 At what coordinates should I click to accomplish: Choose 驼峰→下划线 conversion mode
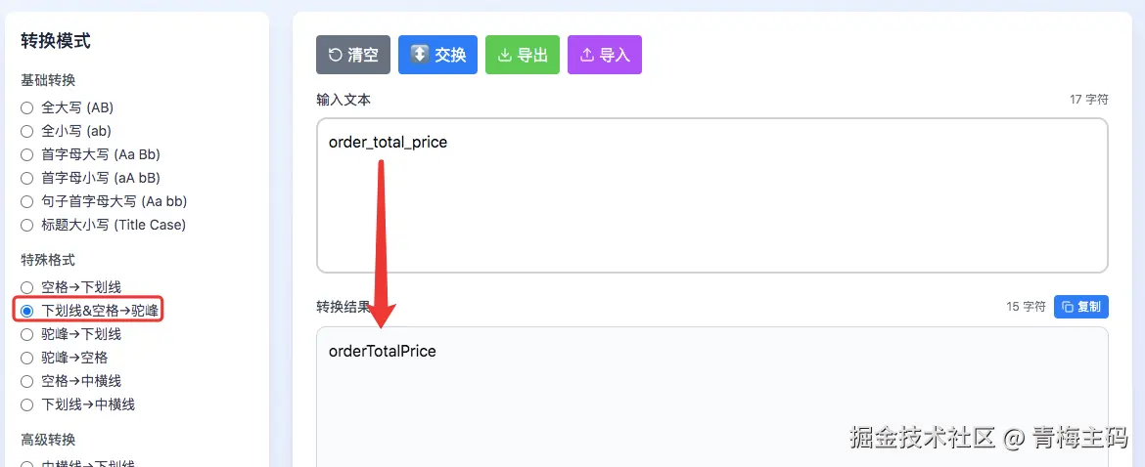point(27,334)
